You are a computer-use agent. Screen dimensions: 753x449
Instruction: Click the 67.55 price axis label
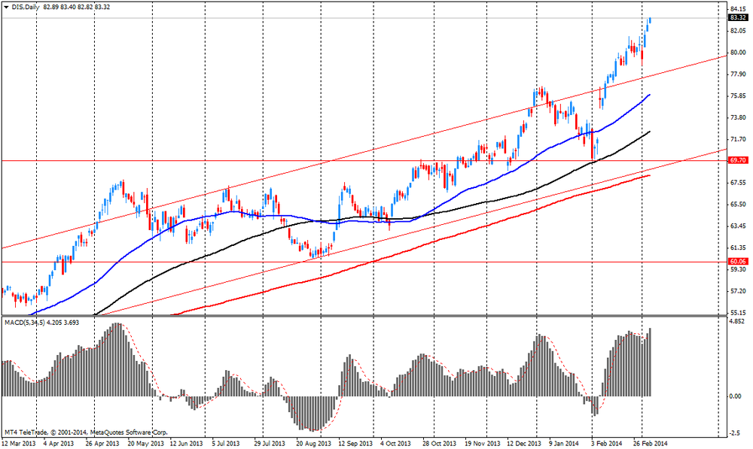738,182
